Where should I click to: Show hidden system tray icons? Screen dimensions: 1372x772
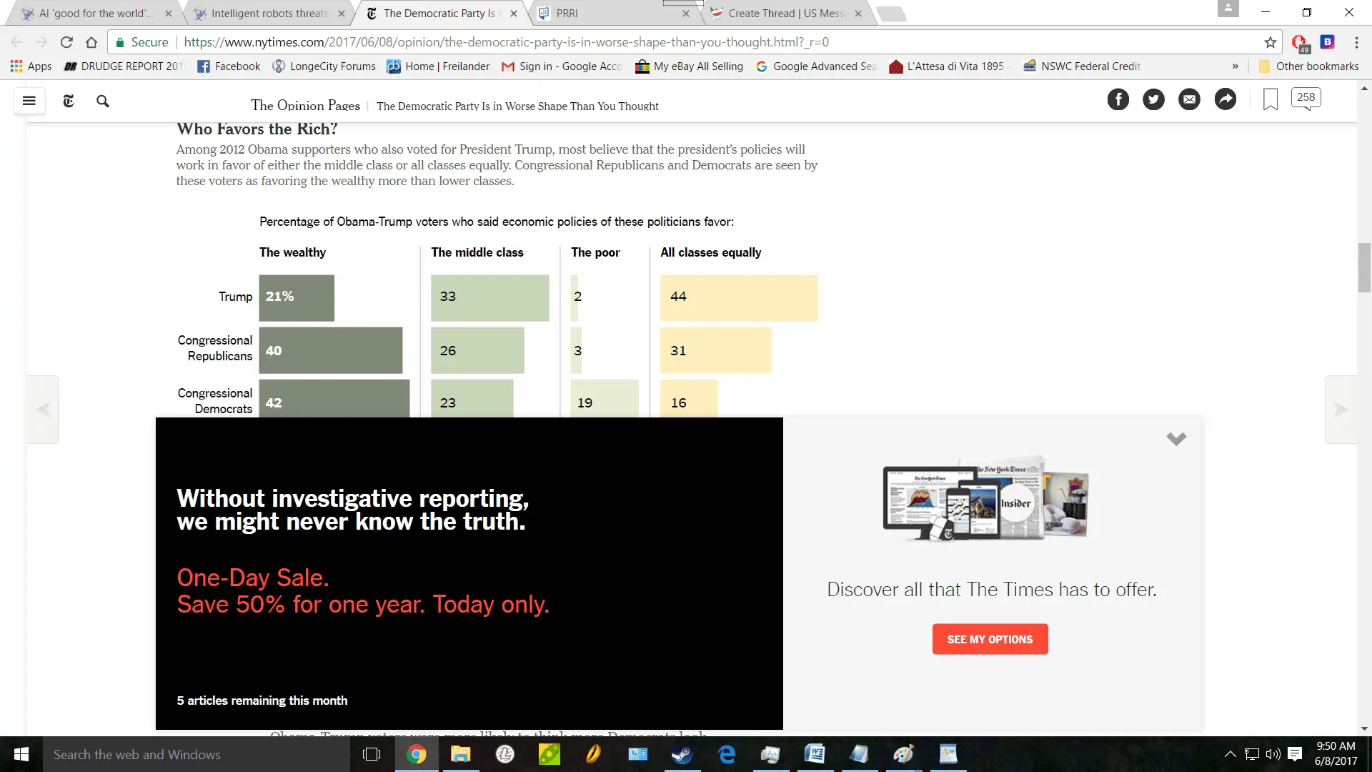point(1230,754)
